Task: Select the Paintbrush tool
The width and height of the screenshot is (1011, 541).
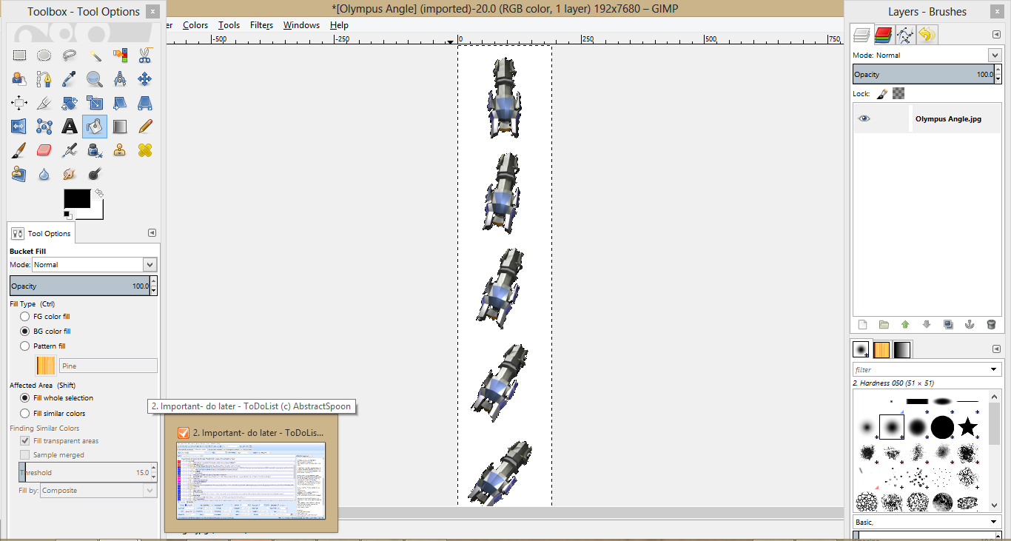Action: point(19,150)
